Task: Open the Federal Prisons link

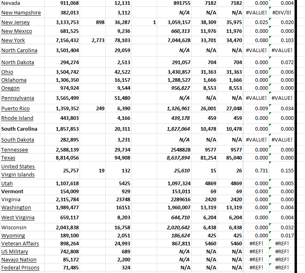Action: tap(20, 268)
